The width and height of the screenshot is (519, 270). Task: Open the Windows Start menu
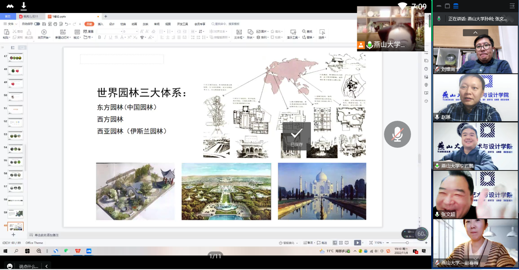click(5, 251)
